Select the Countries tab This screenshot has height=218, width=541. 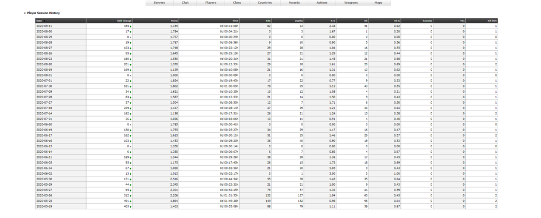coord(265,3)
